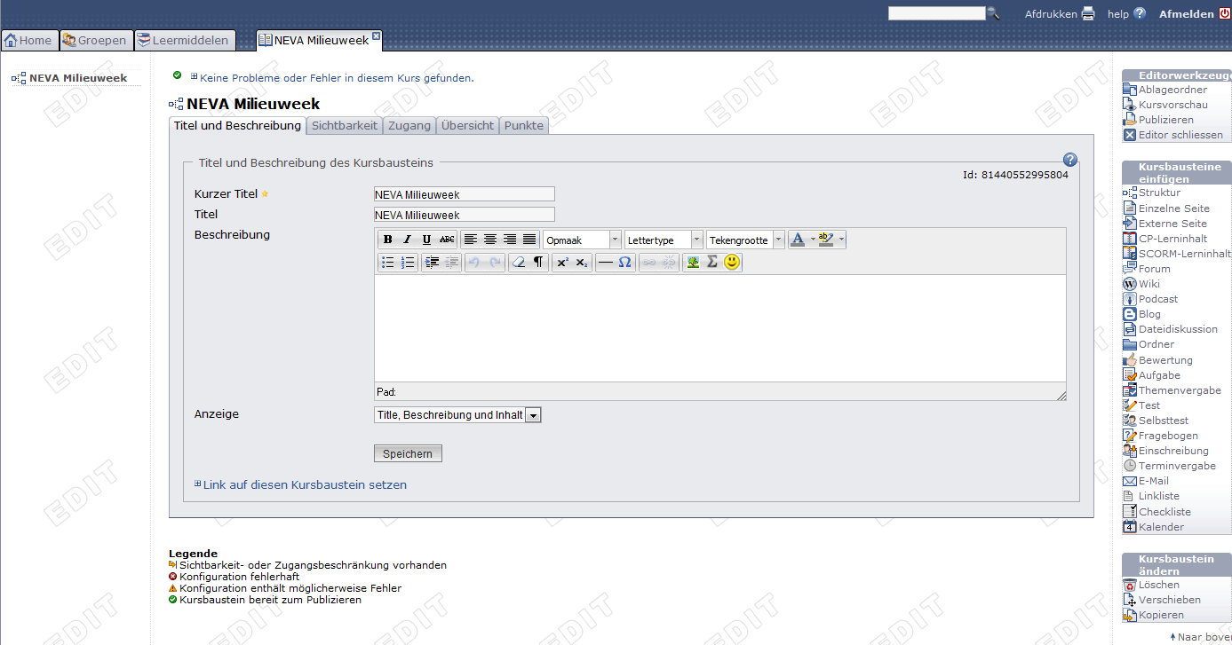Click into the Kurzer Titel input field

click(x=465, y=194)
